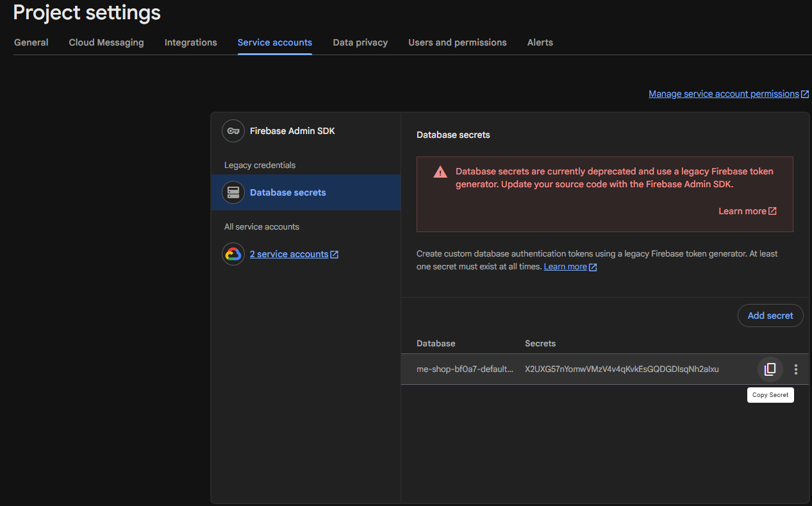Screen dimensions: 812x506
Task: Select Firebase Admin SDK in sidebar
Action: pos(306,131)
